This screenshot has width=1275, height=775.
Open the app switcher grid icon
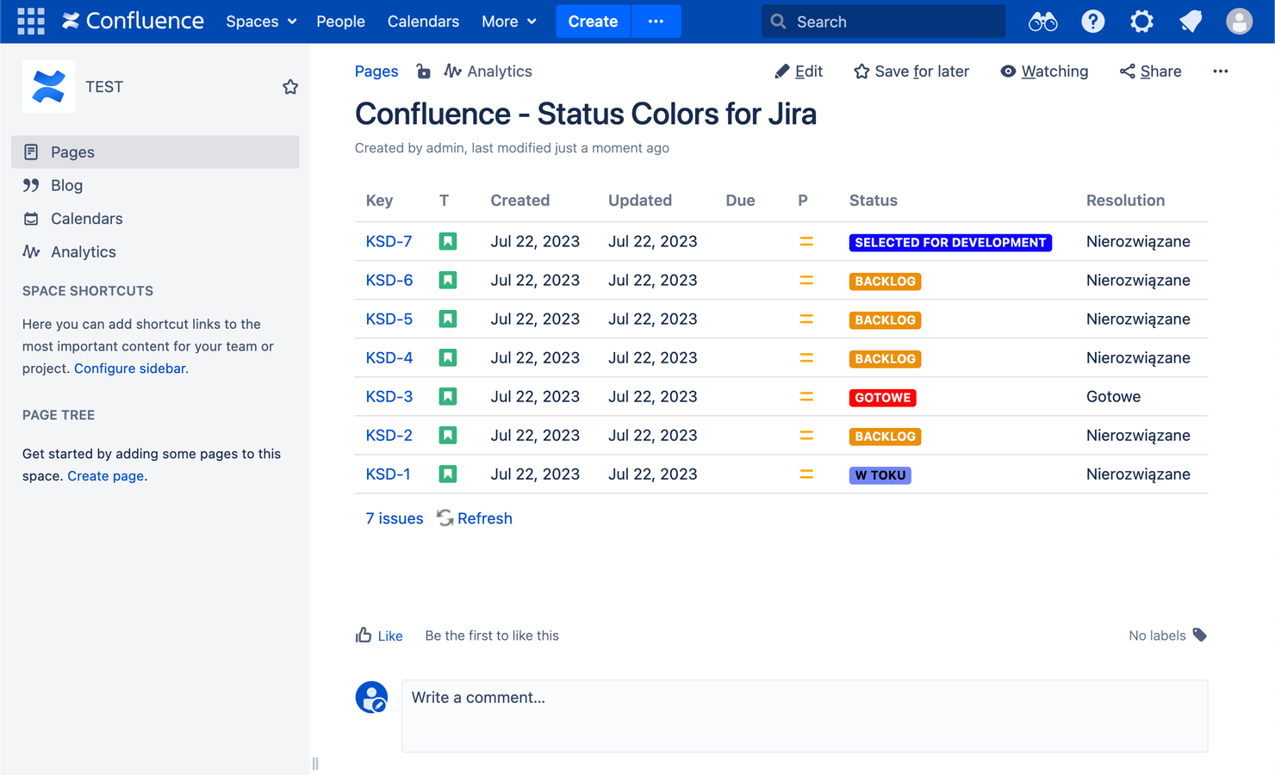[x=31, y=22]
